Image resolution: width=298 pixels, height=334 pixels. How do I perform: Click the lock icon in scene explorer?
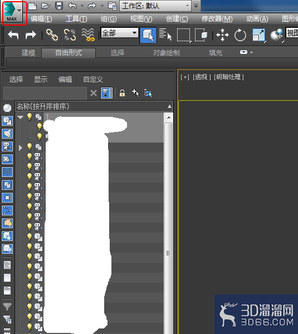(x=122, y=93)
